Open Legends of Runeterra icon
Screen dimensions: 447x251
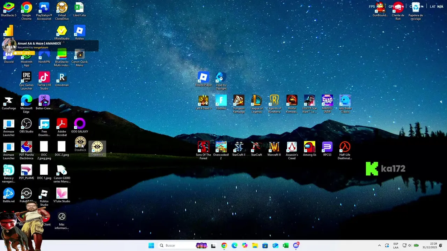(x=274, y=104)
